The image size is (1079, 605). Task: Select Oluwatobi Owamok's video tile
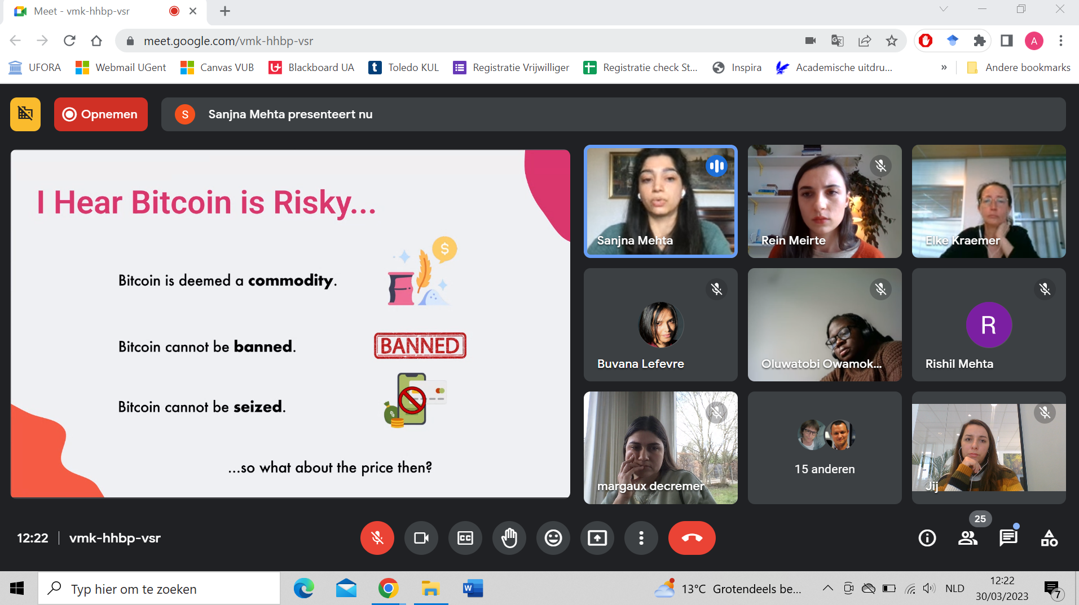825,324
